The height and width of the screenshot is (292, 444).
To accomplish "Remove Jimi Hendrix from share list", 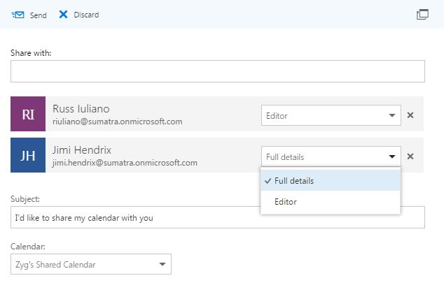I will coord(410,156).
